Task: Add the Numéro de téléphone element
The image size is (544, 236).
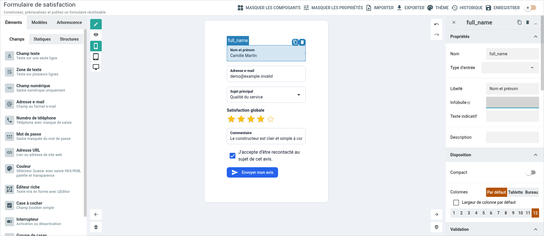Action: click(43, 120)
